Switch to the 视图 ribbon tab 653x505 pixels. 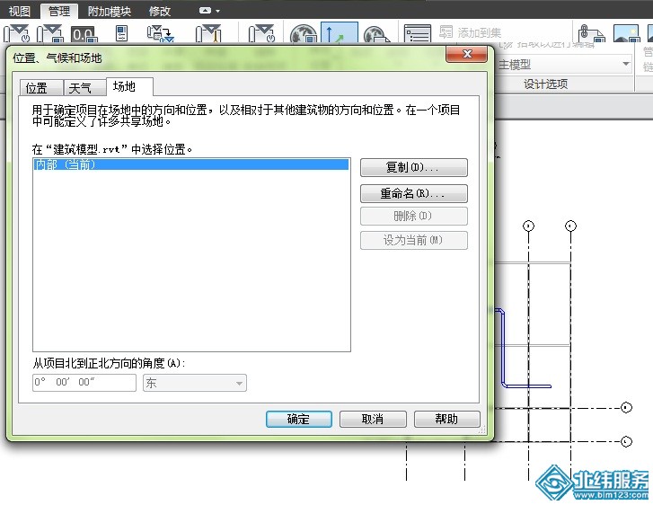(x=20, y=12)
